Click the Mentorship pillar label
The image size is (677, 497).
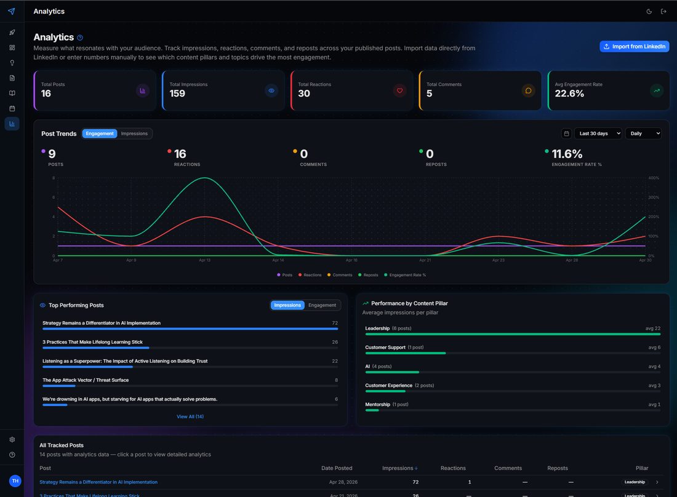coord(377,404)
